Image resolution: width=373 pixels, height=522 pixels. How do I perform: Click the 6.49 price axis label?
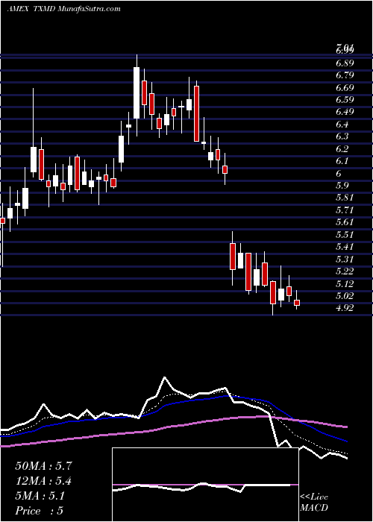pyautogui.click(x=345, y=112)
